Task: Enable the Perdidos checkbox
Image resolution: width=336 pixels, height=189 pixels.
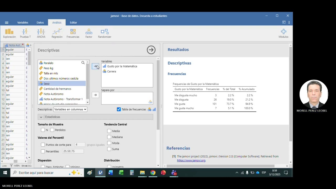Action: (52, 130)
